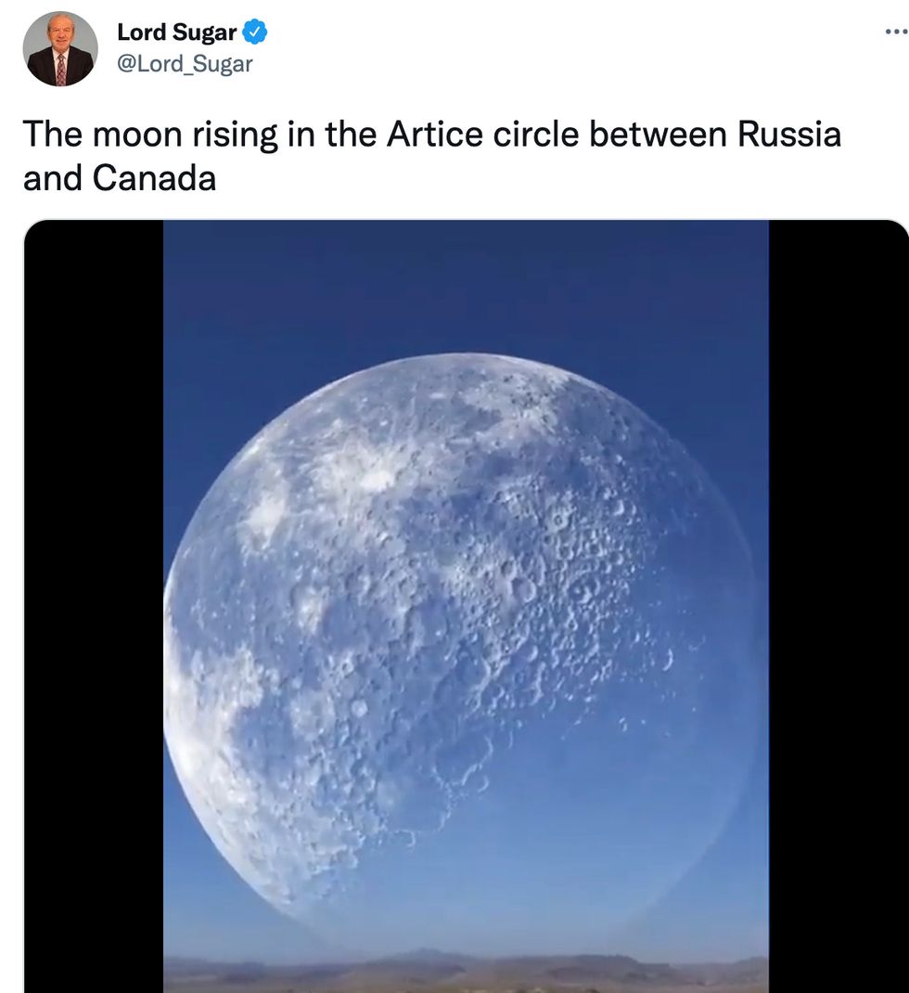Click the word "Artice" in the tweet
Viewport: 909px width, 993px height.
pyautogui.click(x=435, y=135)
